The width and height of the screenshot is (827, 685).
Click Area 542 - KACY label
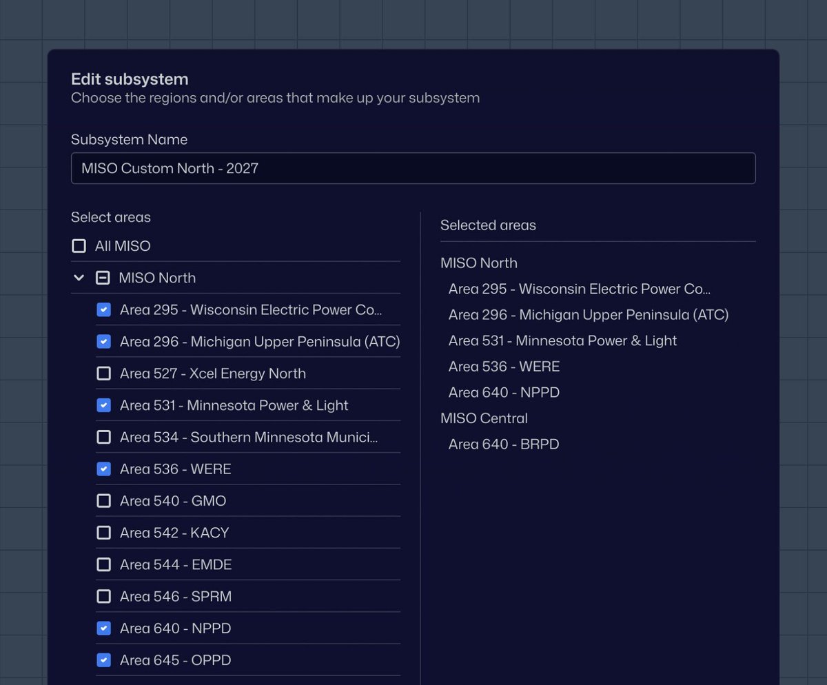[174, 533]
